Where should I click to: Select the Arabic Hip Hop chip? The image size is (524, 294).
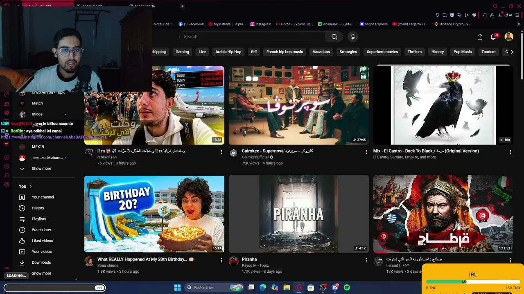[228, 52]
